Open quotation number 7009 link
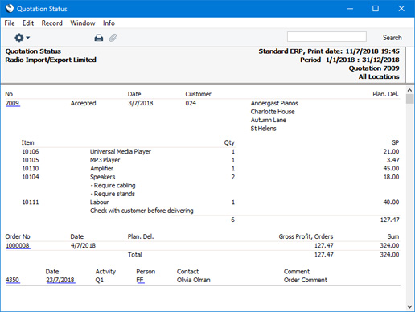415x312 pixels. (x=13, y=103)
